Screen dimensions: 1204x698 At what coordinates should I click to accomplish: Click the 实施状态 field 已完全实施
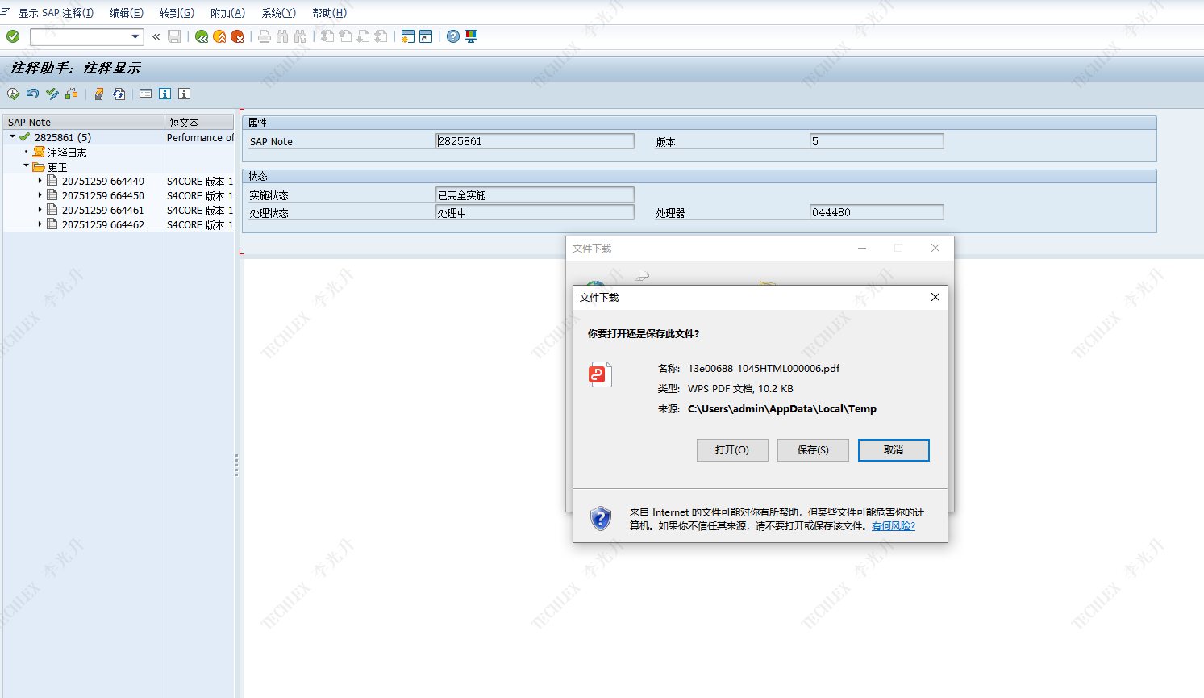[x=535, y=194]
